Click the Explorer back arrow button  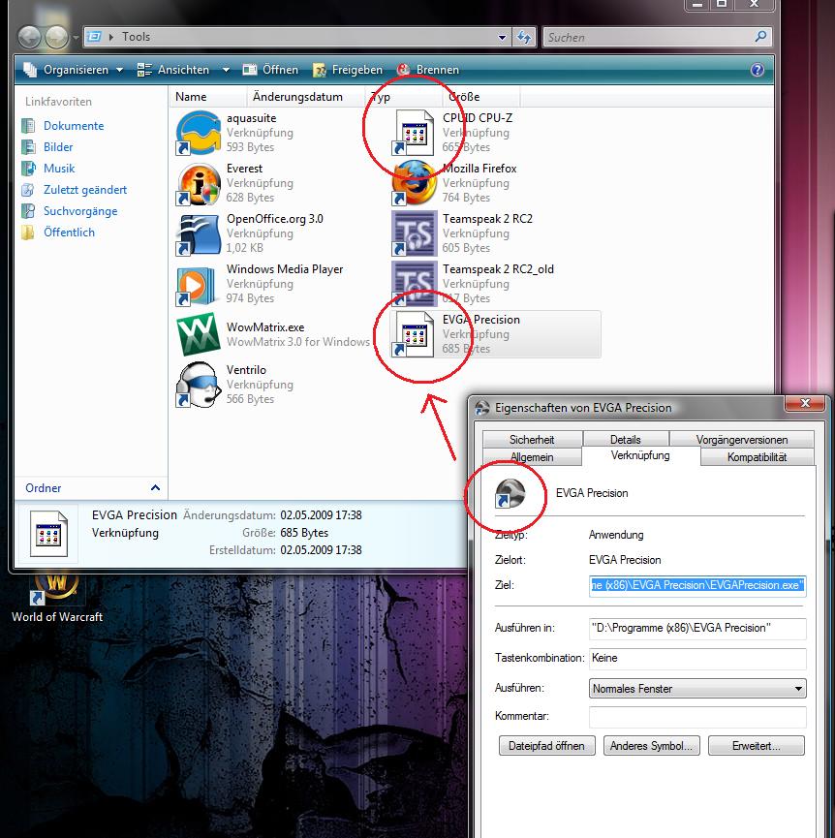(x=30, y=37)
